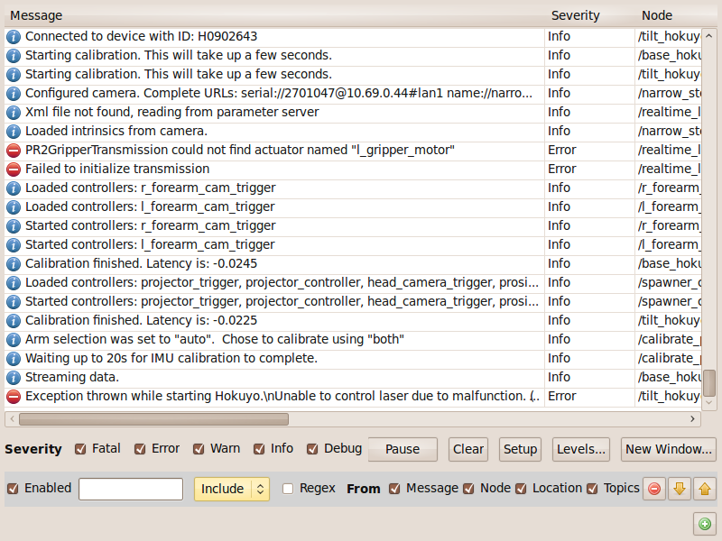Click the red remove filter icon
722x541 pixels.
(654, 489)
